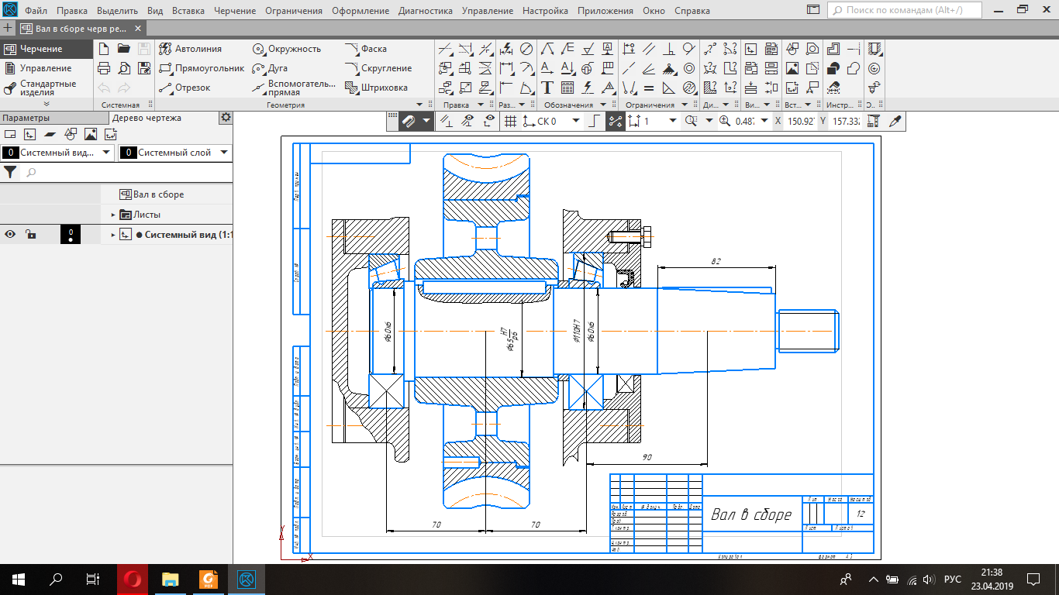Toggle visibility eye of Системный вид
1059x595 pixels.
pyautogui.click(x=11, y=235)
